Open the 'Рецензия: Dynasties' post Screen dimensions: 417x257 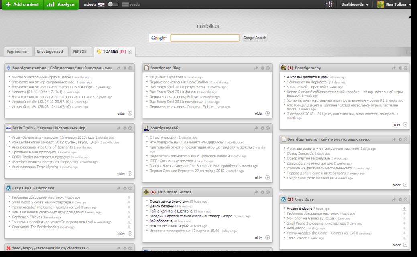coord(166,77)
